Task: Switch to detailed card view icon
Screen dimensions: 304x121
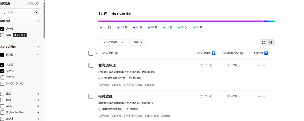Action: pyautogui.click(x=264, y=42)
